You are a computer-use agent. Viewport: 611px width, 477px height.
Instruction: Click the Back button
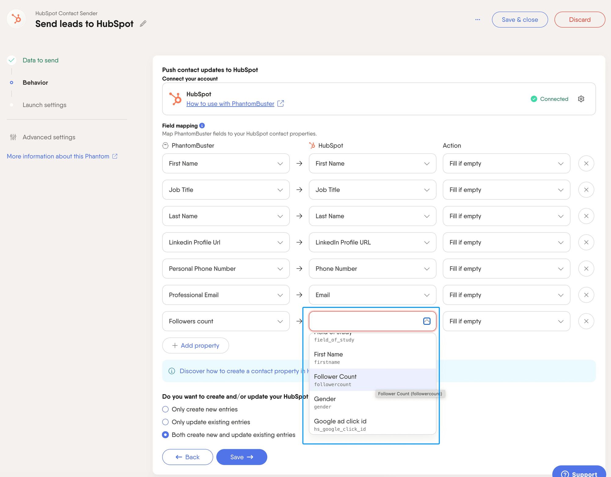tap(188, 457)
